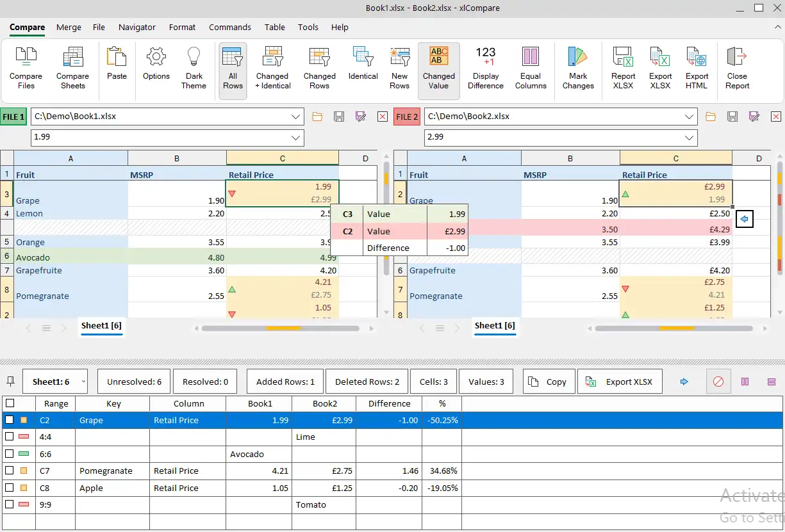Open the Format tab
Image resolution: width=785 pixels, height=532 pixels.
(x=183, y=28)
